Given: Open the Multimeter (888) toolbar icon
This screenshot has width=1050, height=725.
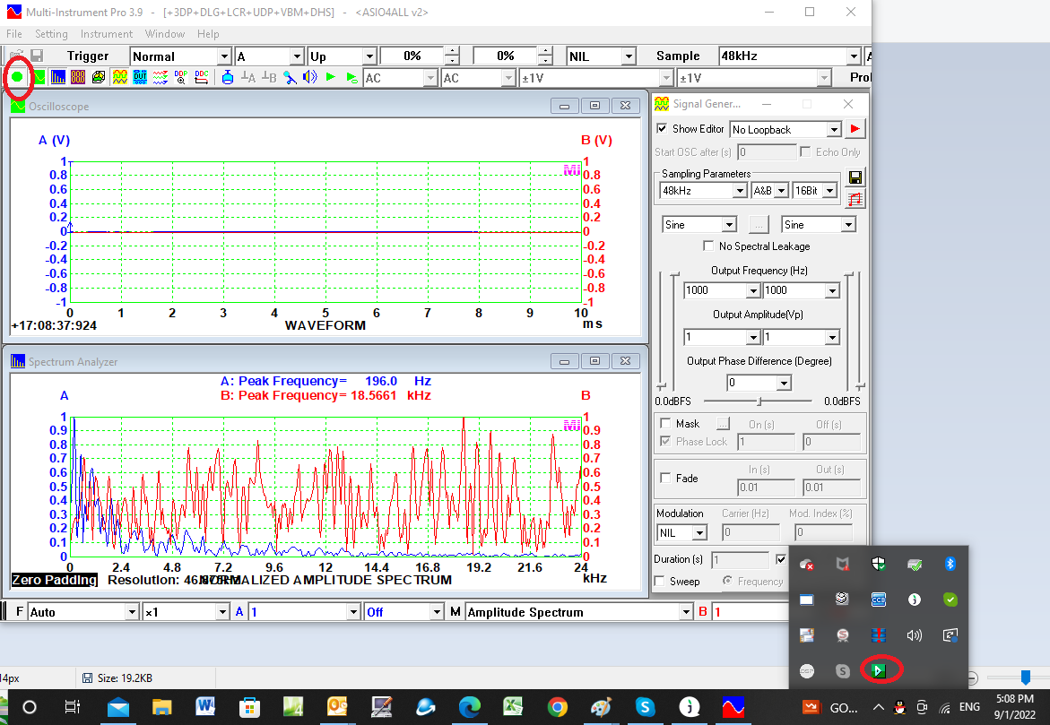Looking at the screenshot, I should click(78, 77).
